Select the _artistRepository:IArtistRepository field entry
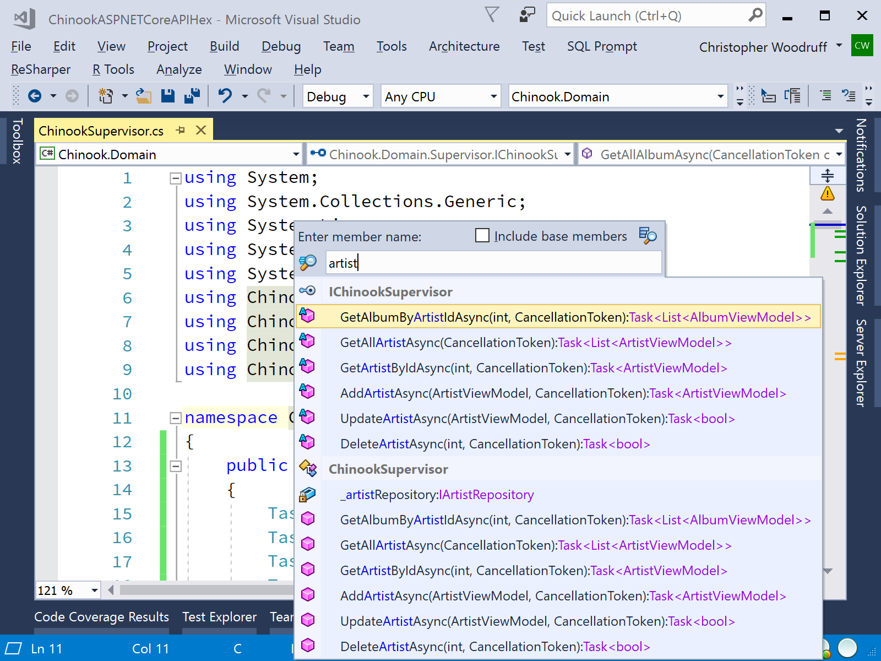 558,494
